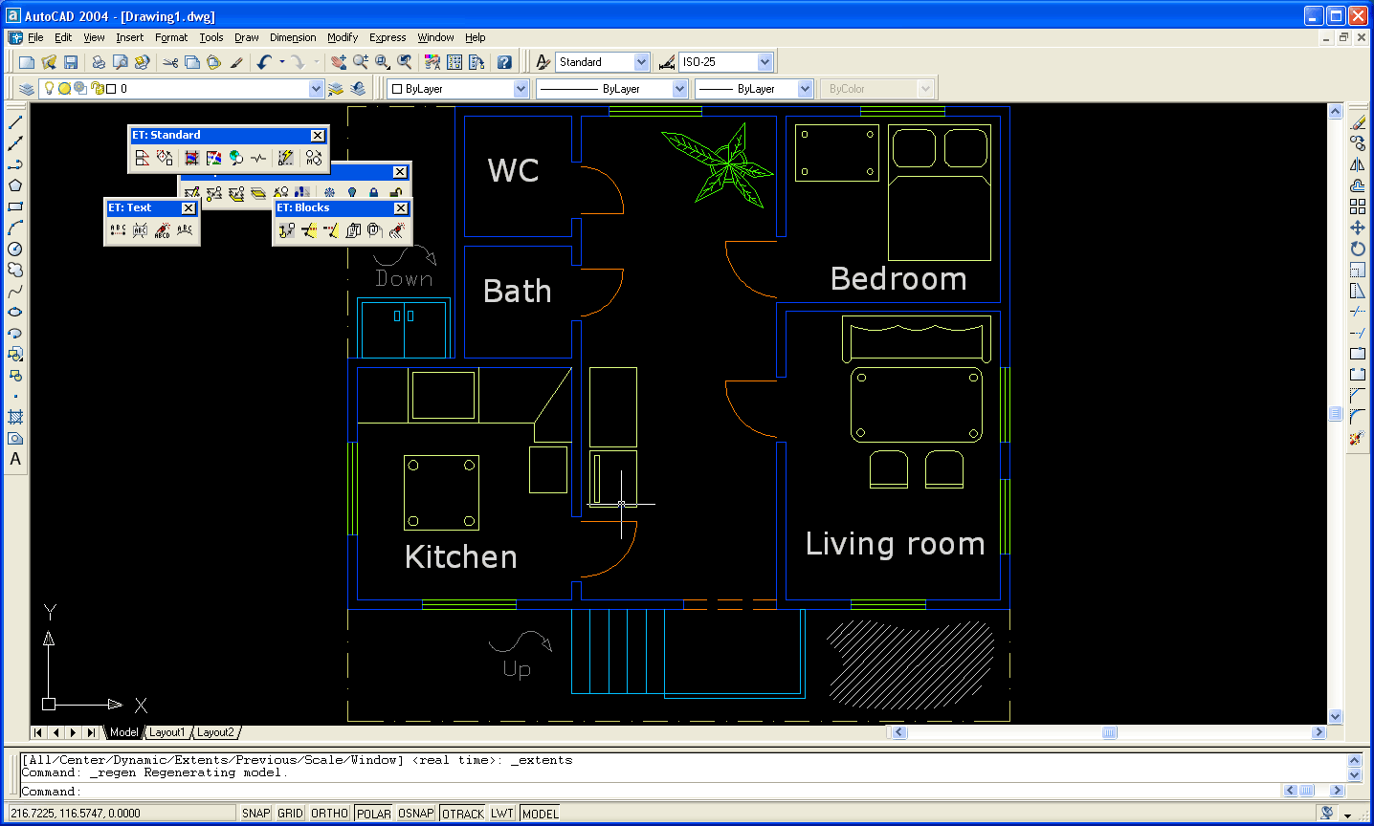Switch to the Layout1 tab

[x=167, y=732]
